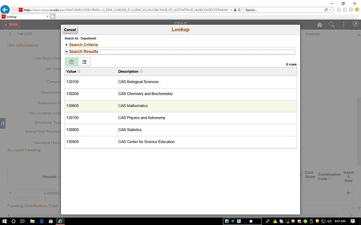The width and height of the screenshot is (361, 225).
Task: Open a new browser tab
Action: (x=52, y=17)
